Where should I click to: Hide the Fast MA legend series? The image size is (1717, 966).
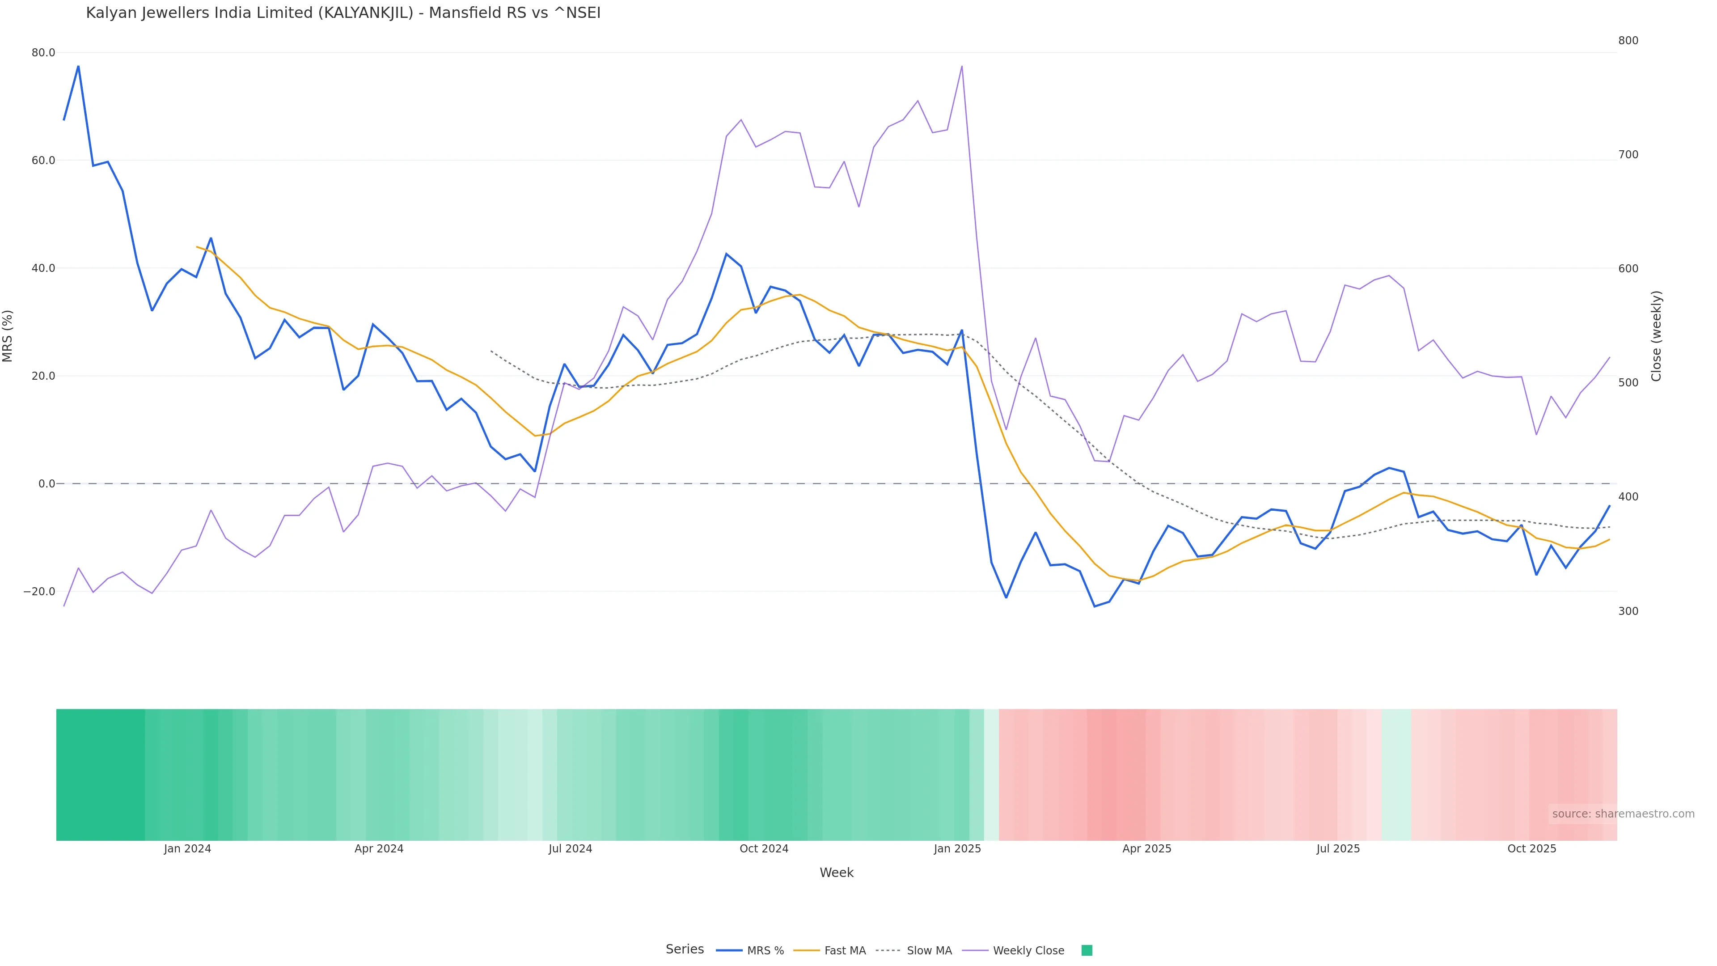pos(845,951)
